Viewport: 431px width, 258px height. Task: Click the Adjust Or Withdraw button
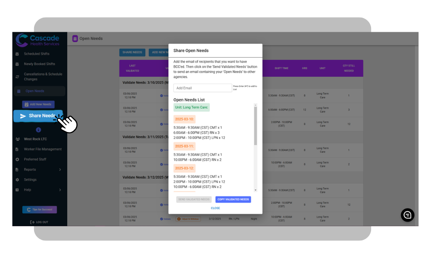pos(188,219)
